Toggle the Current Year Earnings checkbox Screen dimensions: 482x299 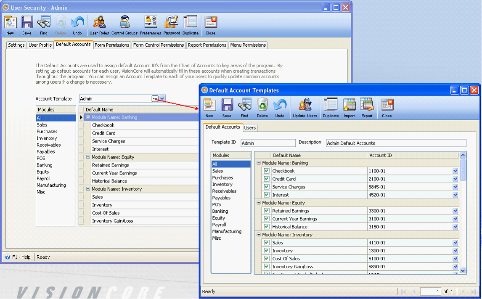[x=267, y=219]
